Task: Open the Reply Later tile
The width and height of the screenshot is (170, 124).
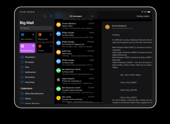Action: tap(45, 36)
